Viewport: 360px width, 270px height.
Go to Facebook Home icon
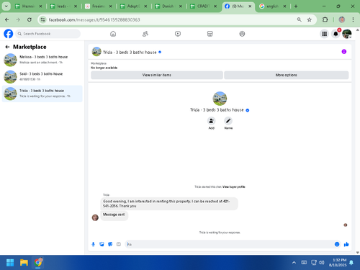click(113, 34)
